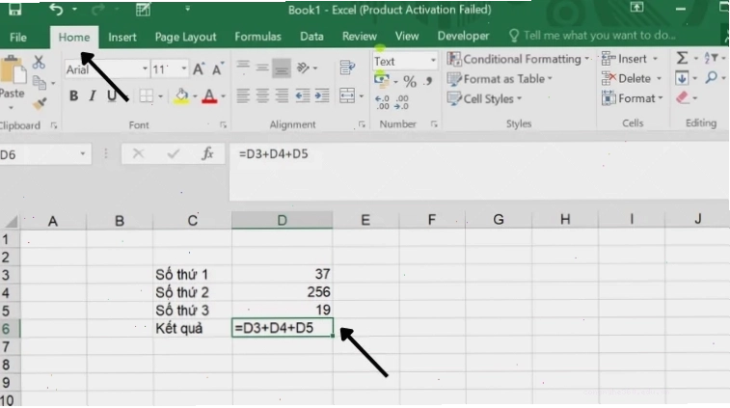The image size is (730, 408).
Task: Decrease decimal places
Action: pos(401,102)
